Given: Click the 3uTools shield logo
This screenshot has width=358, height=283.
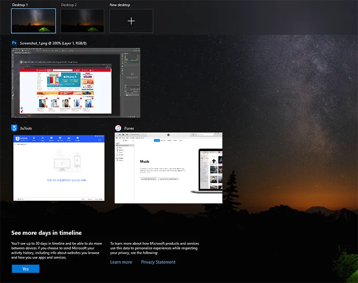Looking at the screenshot, I should pyautogui.click(x=17, y=139).
